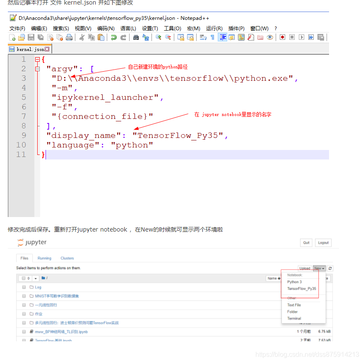Click the Upload button in Jupyter
The width and height of the screenshot is (363, 362).
(x=305, y=268)
